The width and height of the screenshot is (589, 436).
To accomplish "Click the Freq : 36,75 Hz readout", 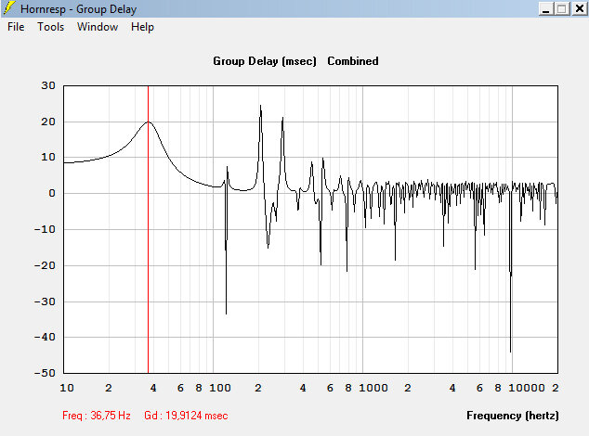I will coord(97,416).
